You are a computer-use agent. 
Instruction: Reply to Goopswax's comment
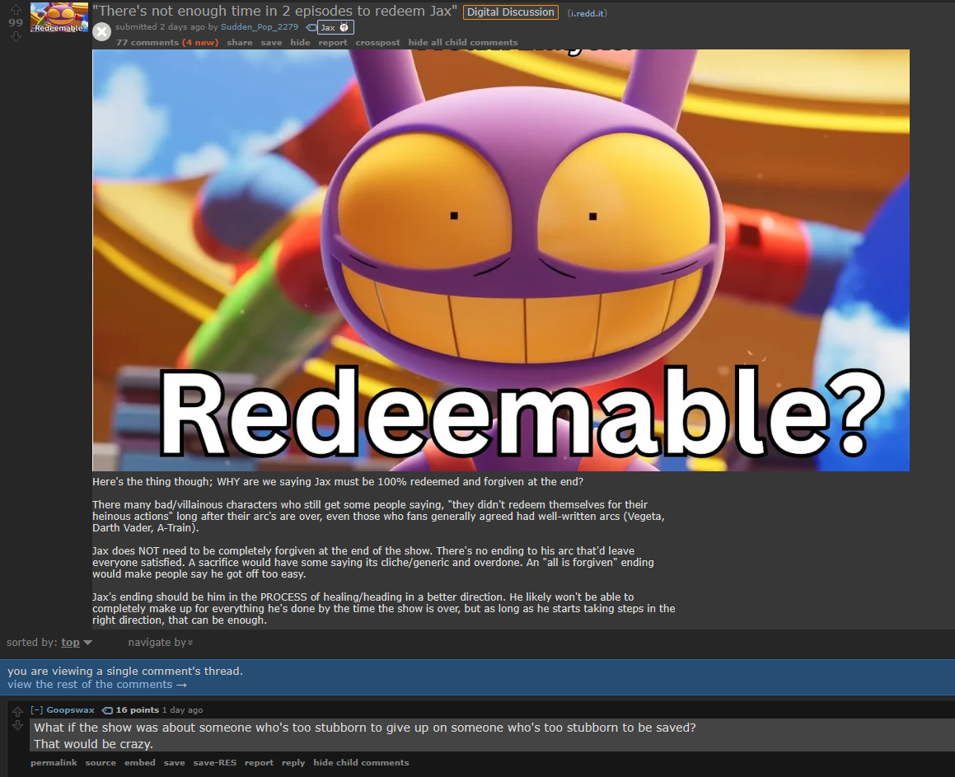click(x=293, y=762)
